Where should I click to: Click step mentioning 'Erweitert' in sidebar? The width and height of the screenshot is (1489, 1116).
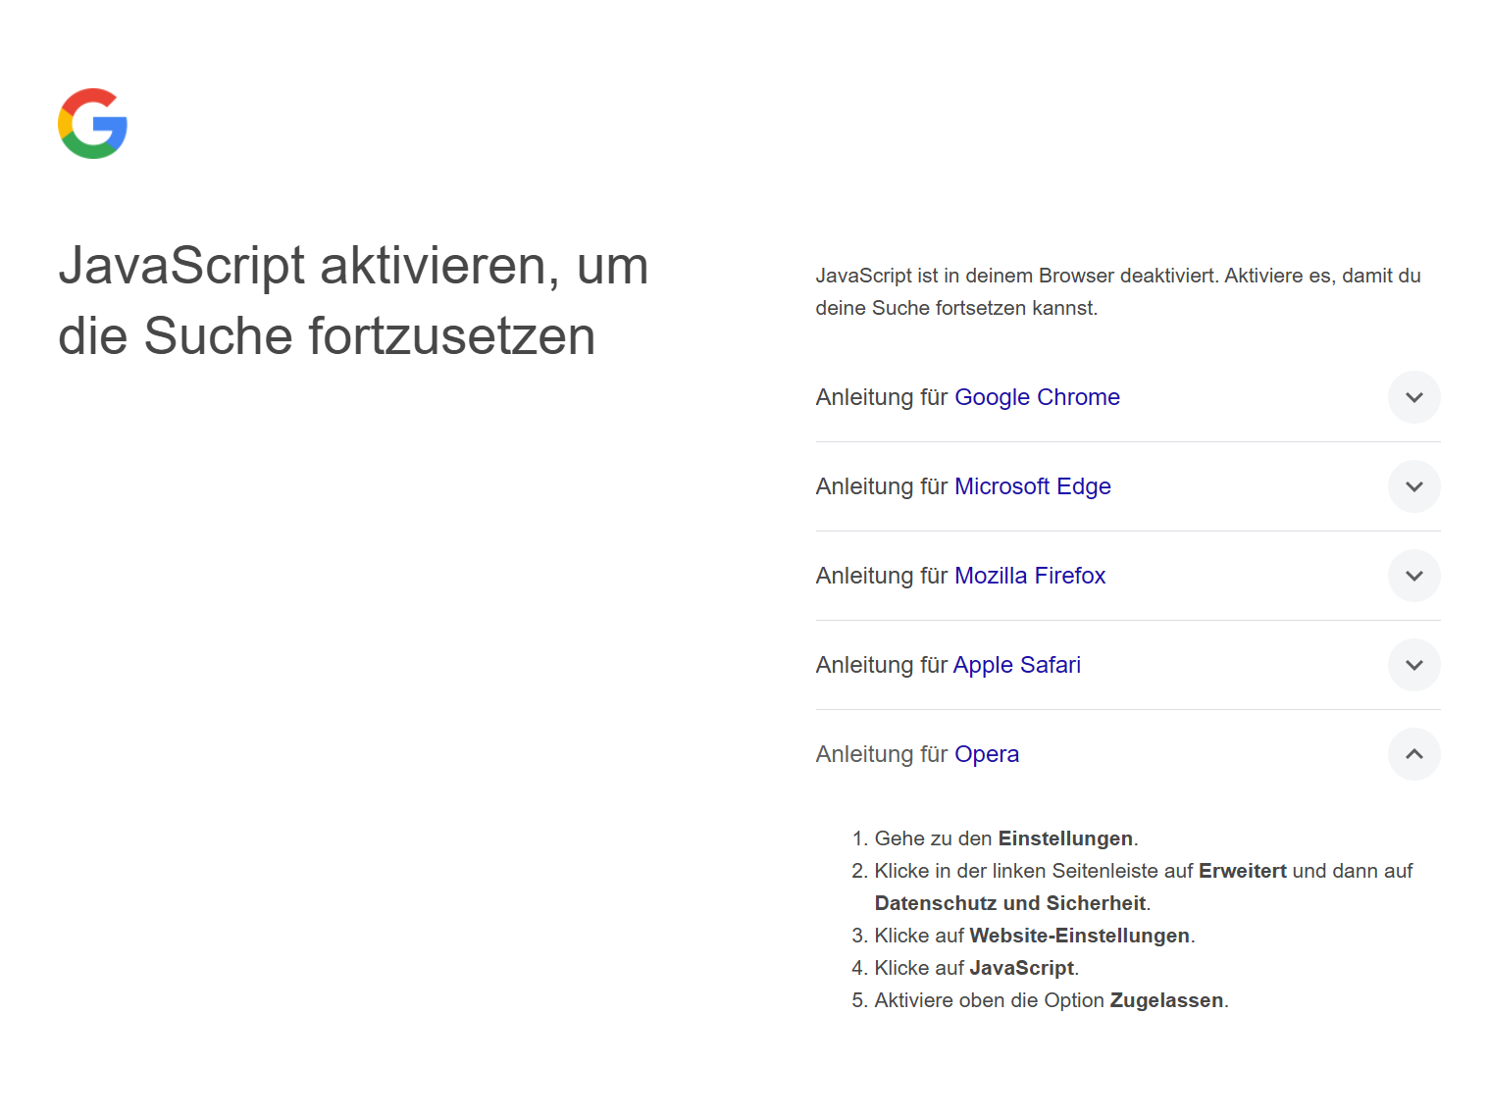(1144, 887)
